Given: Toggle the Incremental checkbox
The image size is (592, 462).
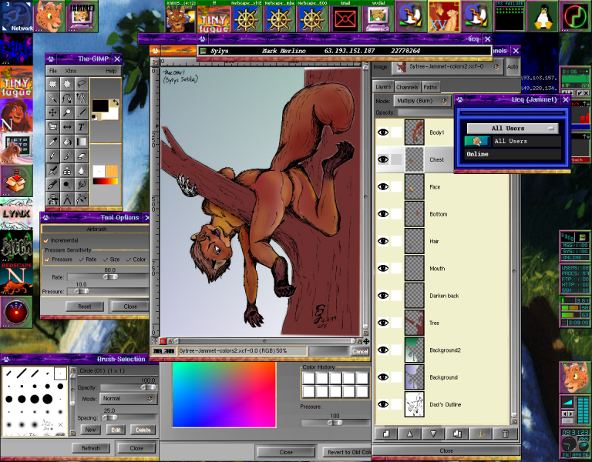Looking at the screenshot, I should [x=46, y=240].
